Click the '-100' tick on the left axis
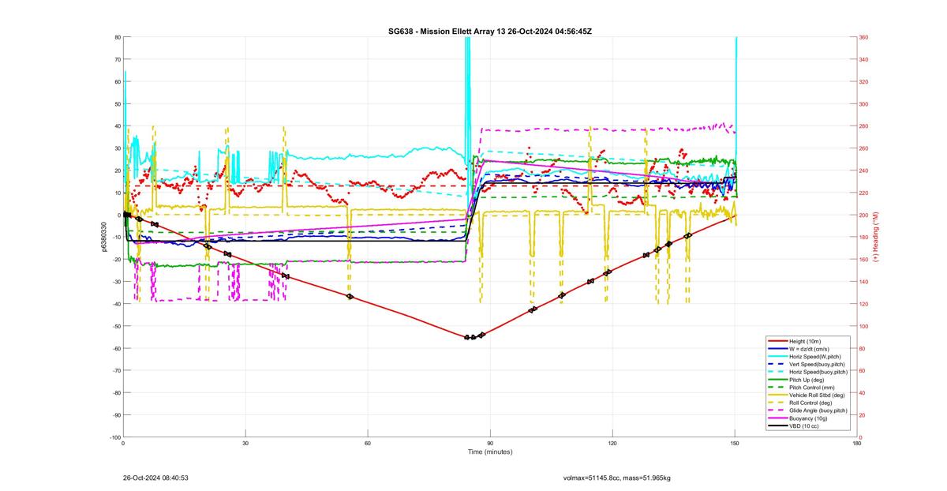The height and width of the screenshot is (491, 947). pos(114,437)
